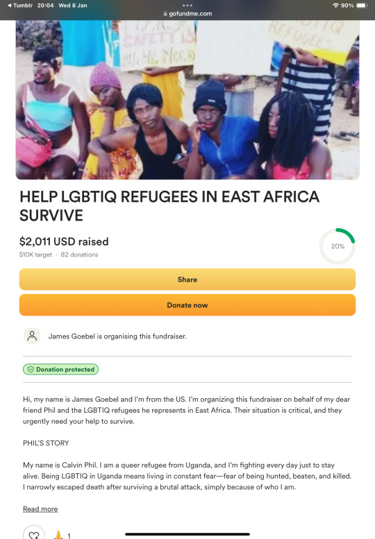Tap the Donation protected badge
Viewport: 375px width, 539px height.
[60, 369]
